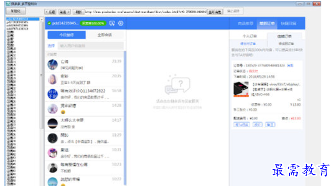Viewport: 334px width, 186px height.
Task: Click the avatar of the 10:22 conversation
Action: point(52,181)
